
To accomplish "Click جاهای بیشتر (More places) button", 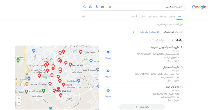I will (142, 107).
